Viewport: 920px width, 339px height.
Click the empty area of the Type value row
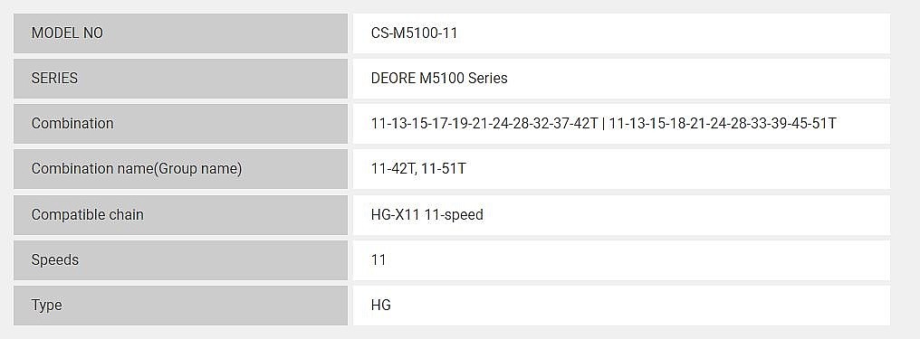pos(641,305)
